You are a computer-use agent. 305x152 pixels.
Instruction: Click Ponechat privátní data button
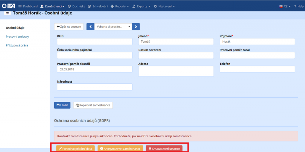(x=75, y=149)
